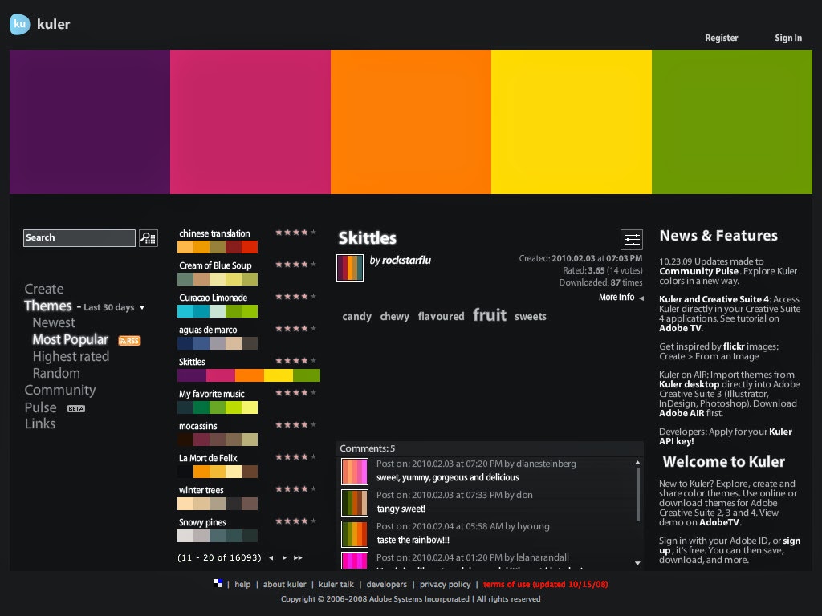
Task: Collapse details with the More Info arrow
Action: pos(641,298)
